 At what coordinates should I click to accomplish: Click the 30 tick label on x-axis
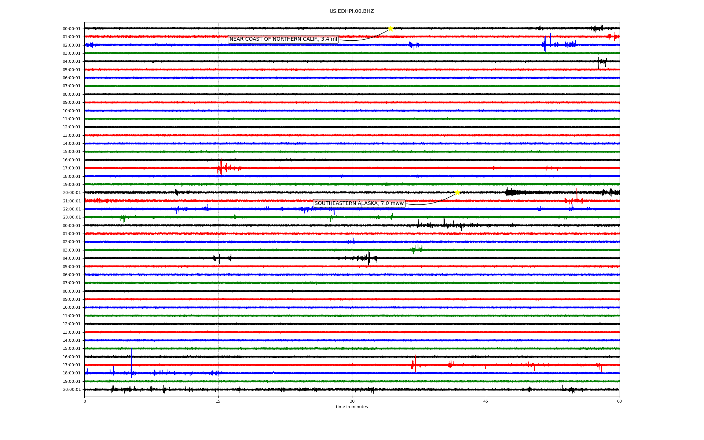click(352, 401)
